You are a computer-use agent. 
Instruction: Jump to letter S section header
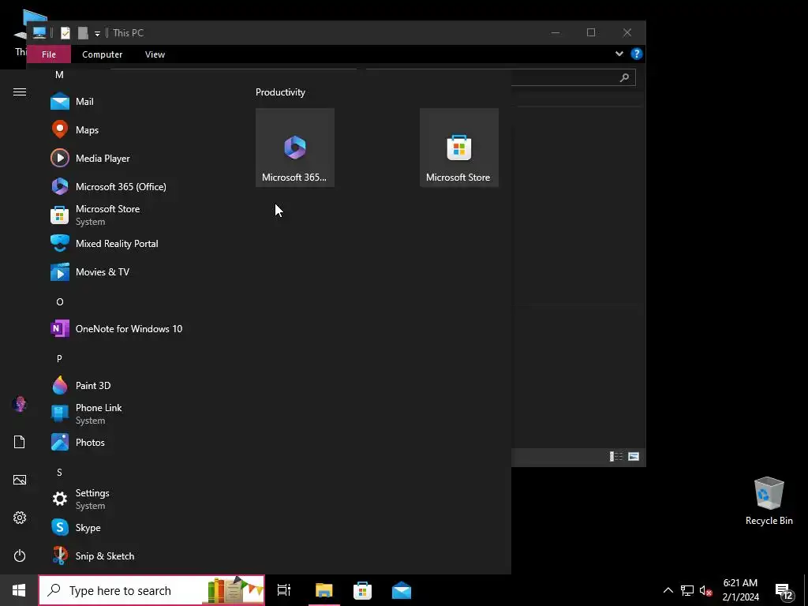(59, 472)
